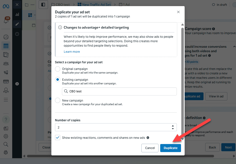Click the Duplicate button
The height and width of the screenshot is (164, 236).
click(170, 148)
